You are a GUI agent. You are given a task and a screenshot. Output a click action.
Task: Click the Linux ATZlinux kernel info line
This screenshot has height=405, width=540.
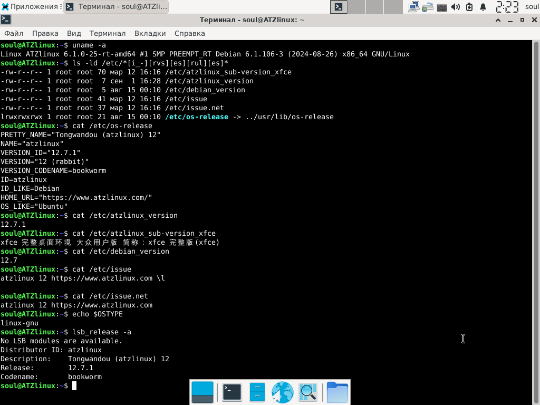205,54
